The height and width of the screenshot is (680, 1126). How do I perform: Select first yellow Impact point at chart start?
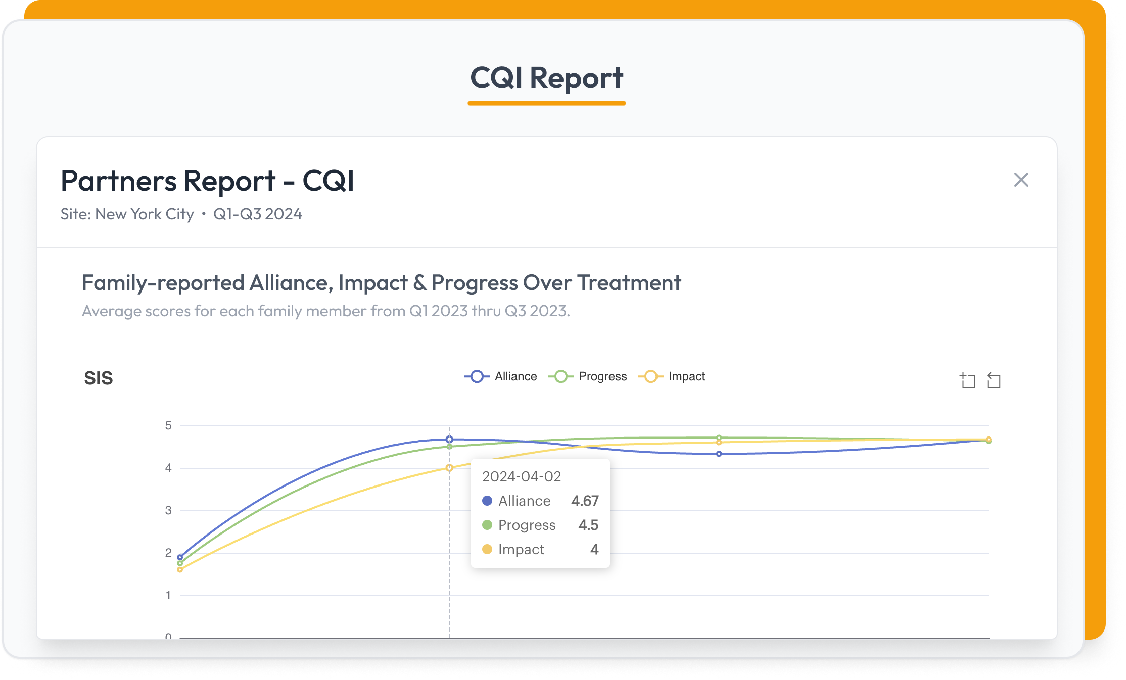tap(180, 570)
